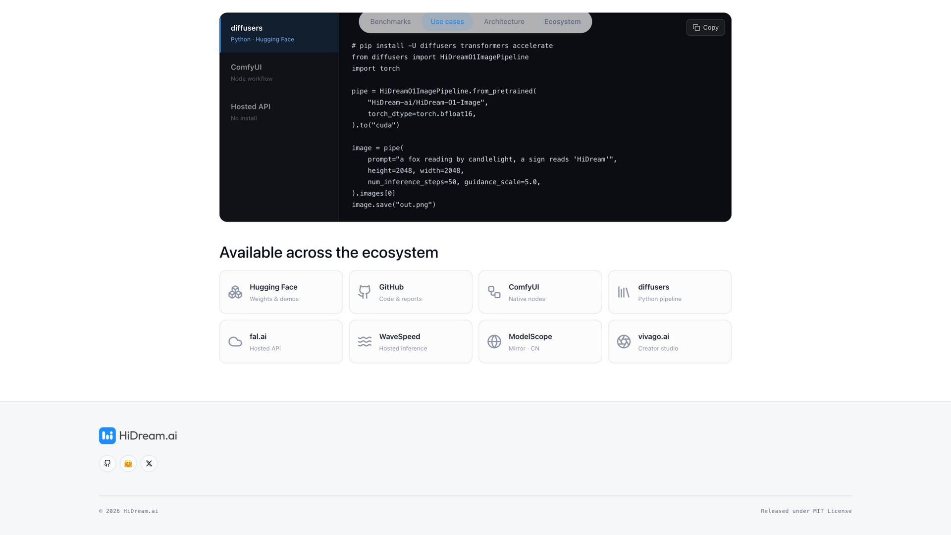Select the Hosted API no-install option
Screen dimensions: 951x535
279,112
